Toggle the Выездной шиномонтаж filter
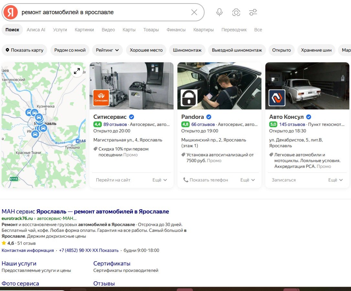The height and width of the screenshot is (291, 351). pos(237,50)
